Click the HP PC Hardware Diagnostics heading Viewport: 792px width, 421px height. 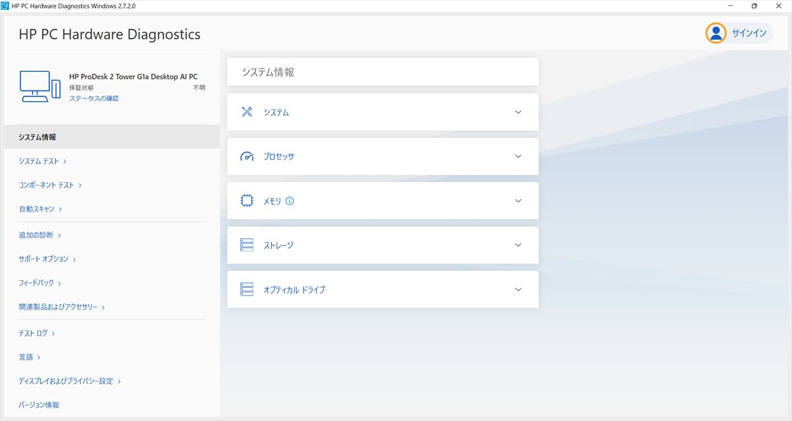click(x=110, y=34)
